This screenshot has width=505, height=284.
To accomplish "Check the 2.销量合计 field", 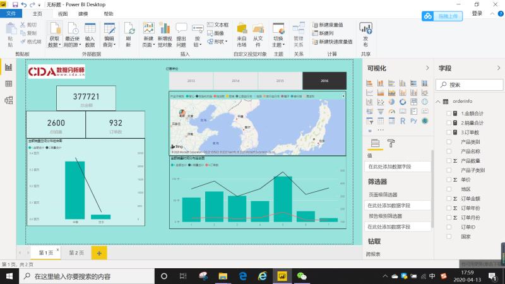I will pos(449,122).
